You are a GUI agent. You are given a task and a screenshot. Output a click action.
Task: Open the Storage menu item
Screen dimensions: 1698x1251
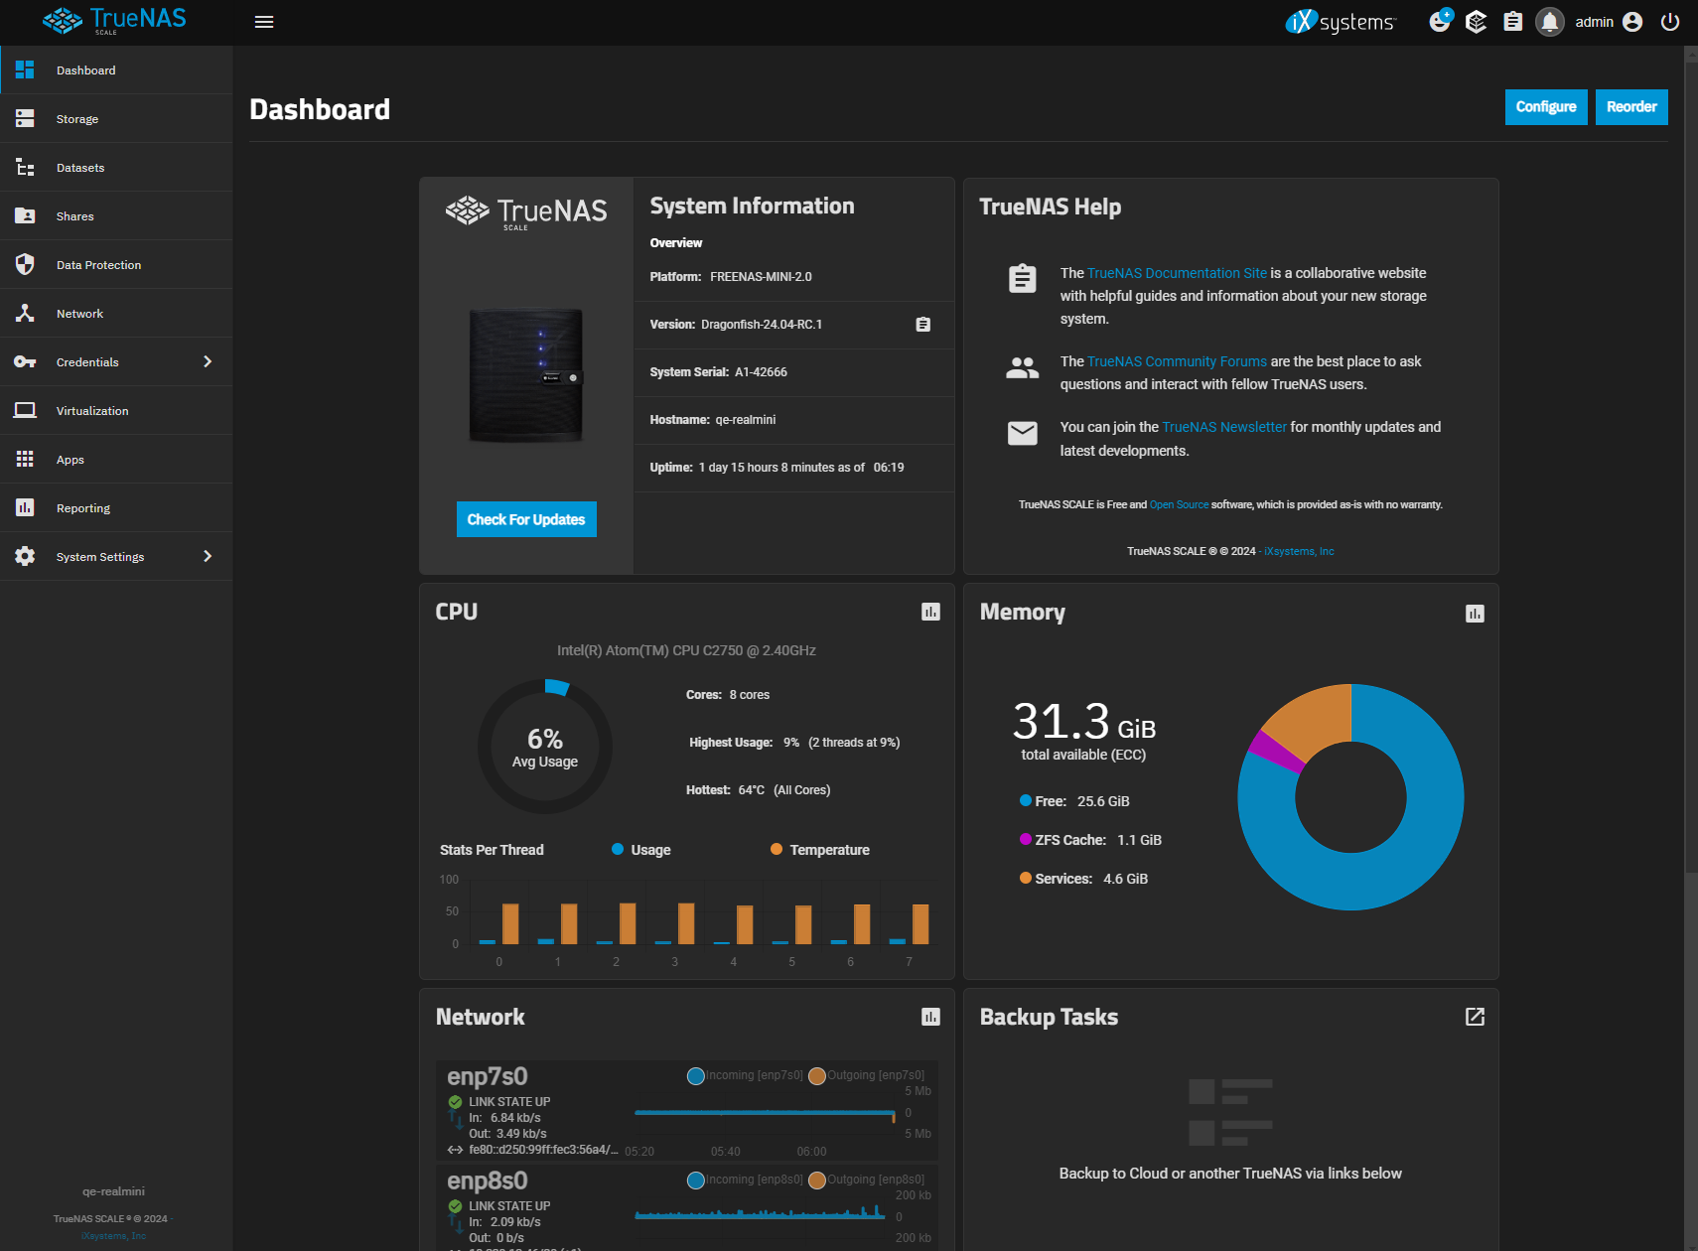coord(116,118)
